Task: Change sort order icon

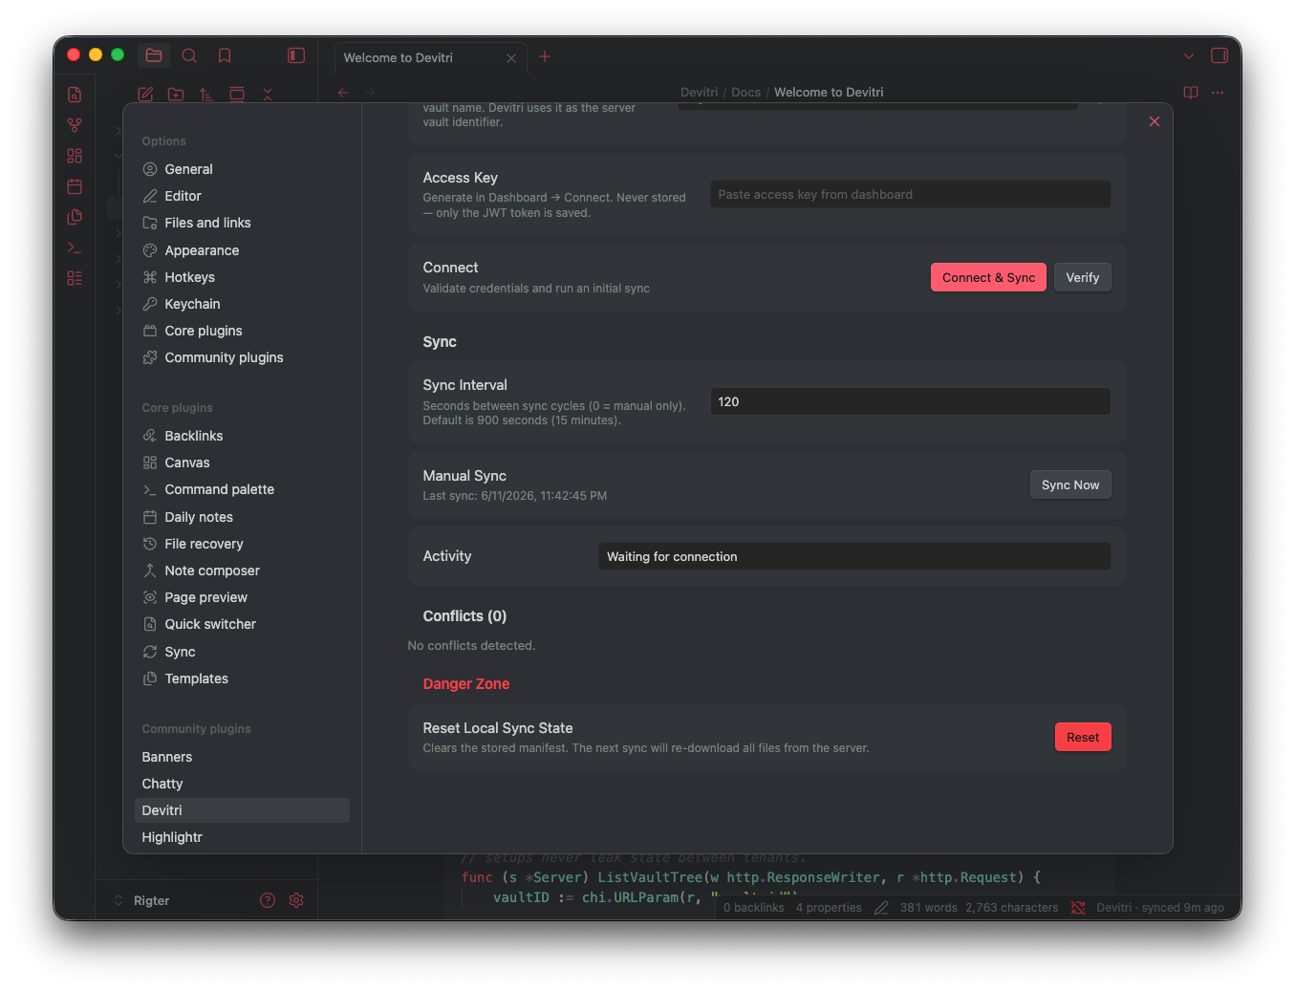Action: coord(206,94)
